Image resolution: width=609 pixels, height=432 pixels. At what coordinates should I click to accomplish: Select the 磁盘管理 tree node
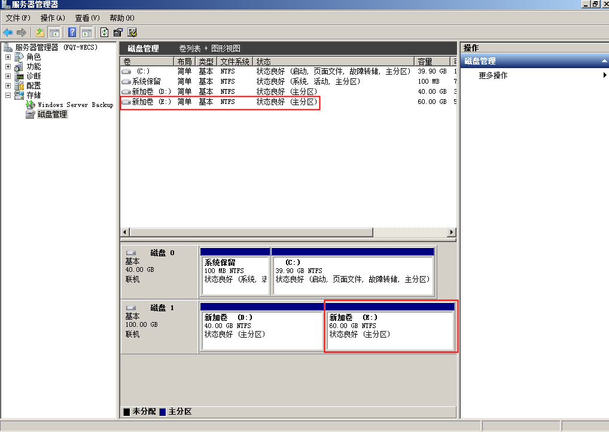[x=52, y=114]
